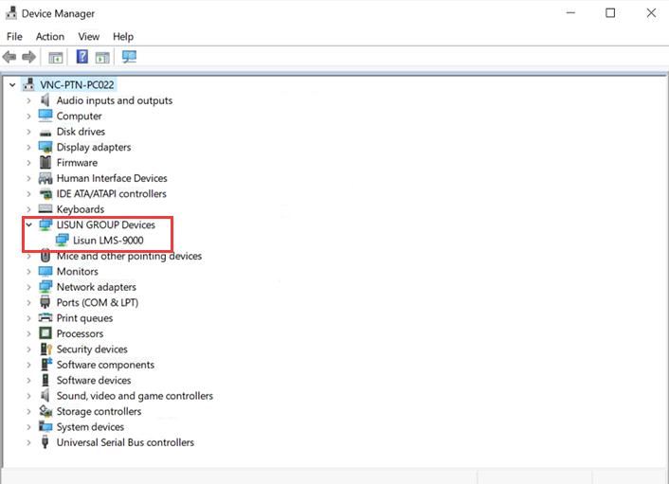This screenshot has width=669, height=484.
Task: Open the Action menu
Action: pos(50,36)
